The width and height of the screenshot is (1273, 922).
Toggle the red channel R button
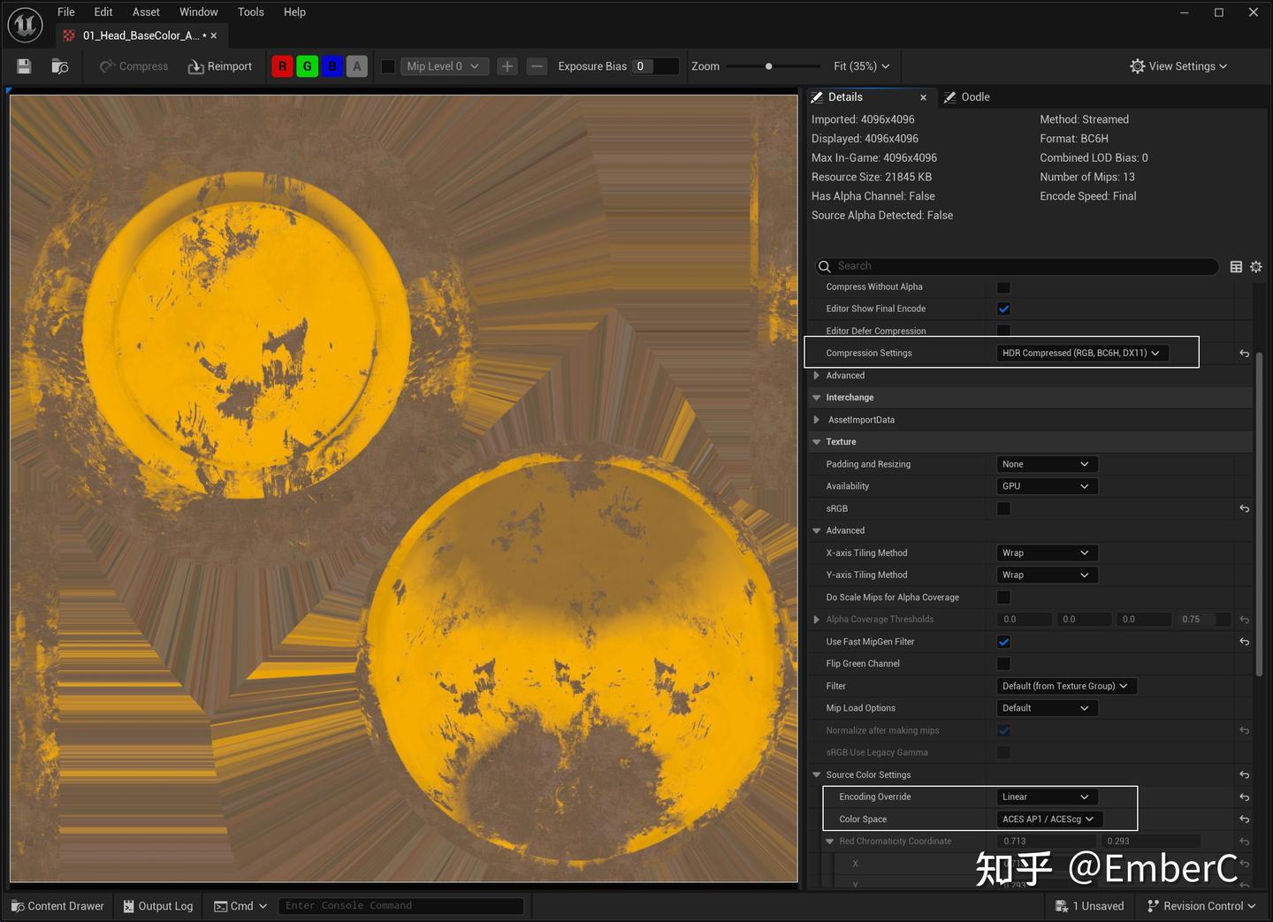click(282, 66)
